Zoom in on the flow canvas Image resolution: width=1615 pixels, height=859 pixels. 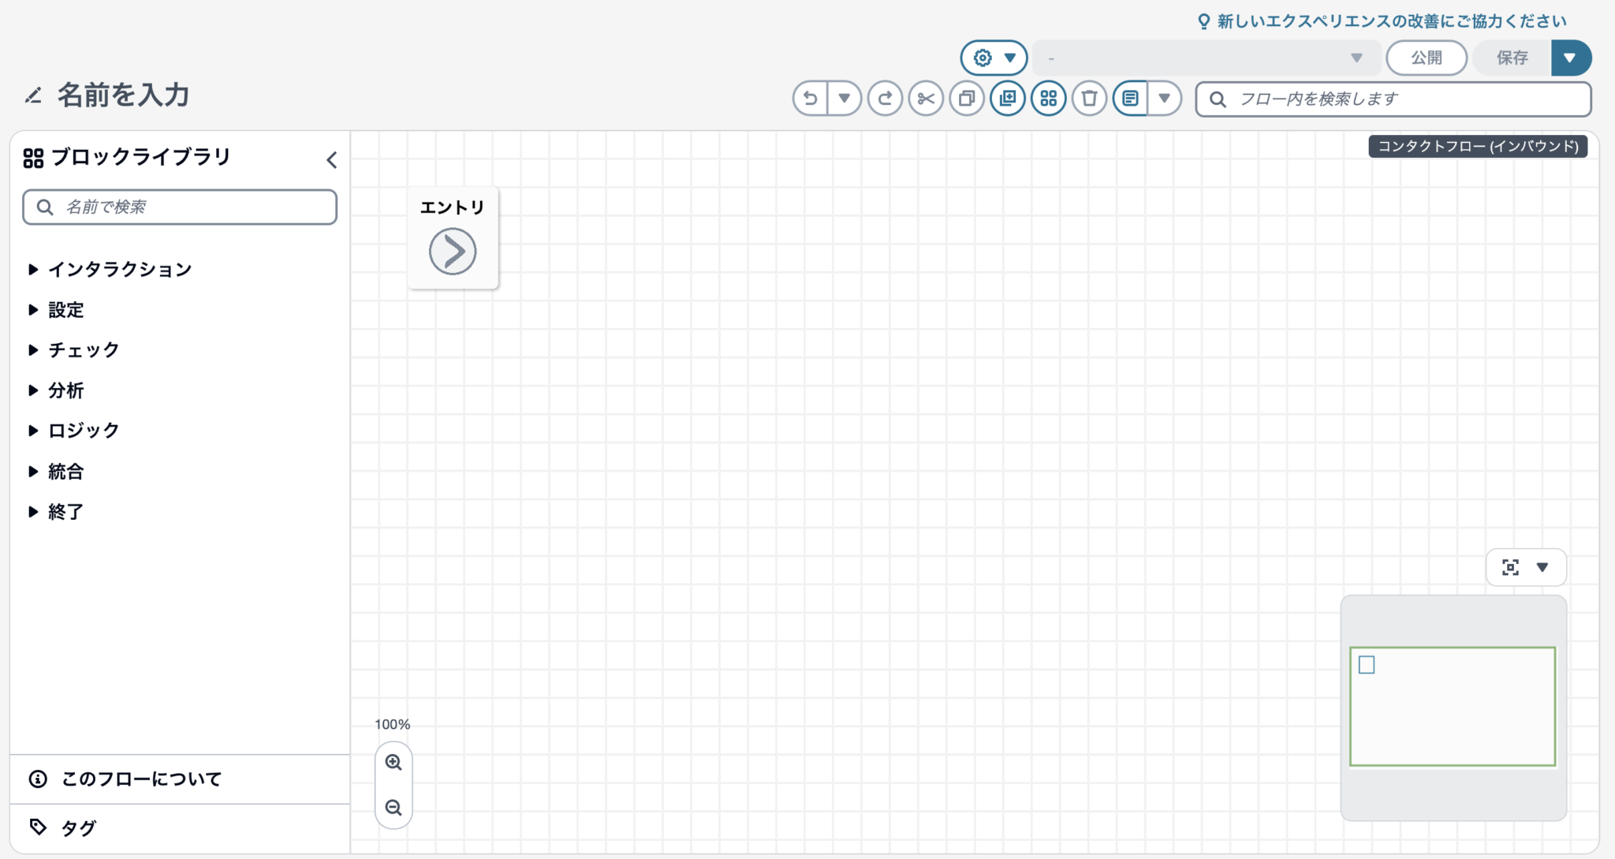pyautogui.click(x=393, y=762)
